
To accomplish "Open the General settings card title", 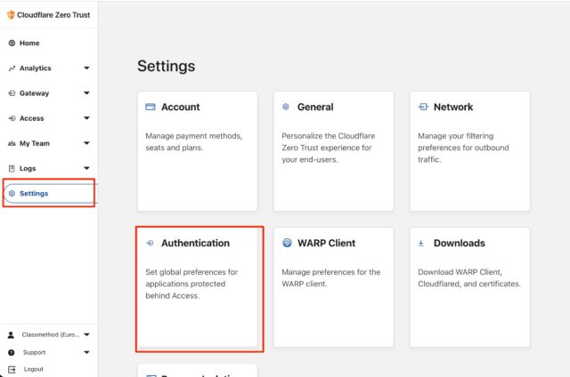I will [315, 107].
